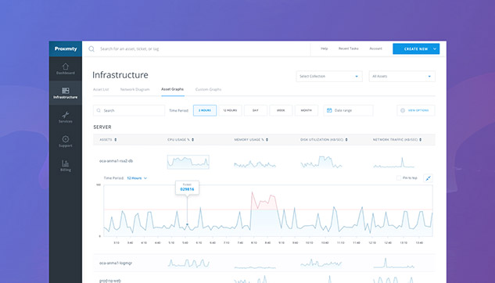Open the Date range picker
This screenshot has height=283, width=495.
click(x=348, y=110)
